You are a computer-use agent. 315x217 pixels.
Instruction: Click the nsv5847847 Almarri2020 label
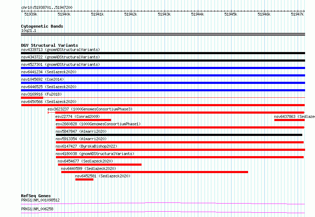[81, 131]
